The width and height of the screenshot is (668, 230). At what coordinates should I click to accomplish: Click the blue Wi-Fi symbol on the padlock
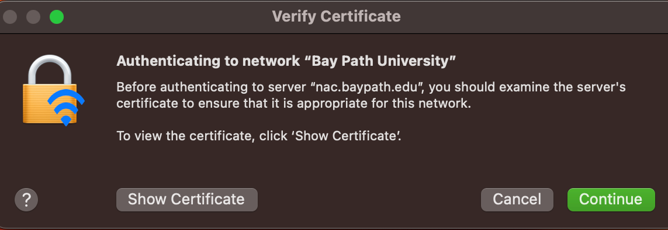click(x=65, y=107)
